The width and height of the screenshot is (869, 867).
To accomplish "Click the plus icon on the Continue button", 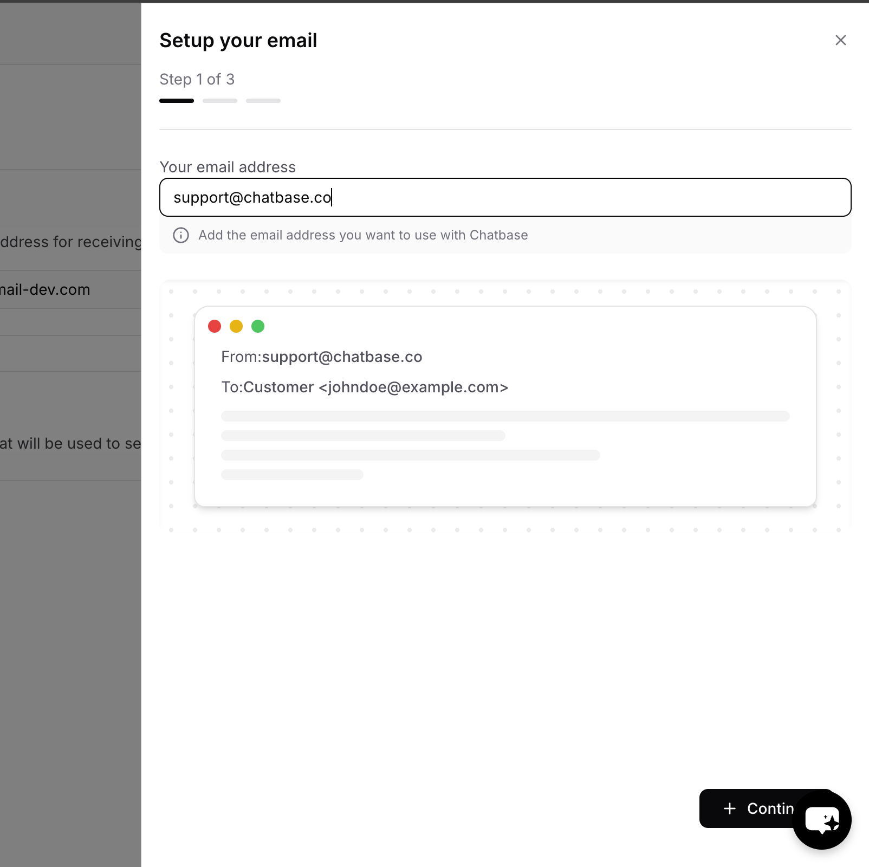I will pos(729,808).
